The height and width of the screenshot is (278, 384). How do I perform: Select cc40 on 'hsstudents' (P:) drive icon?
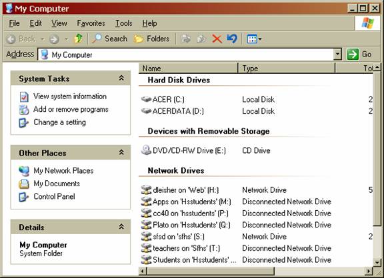146,213
